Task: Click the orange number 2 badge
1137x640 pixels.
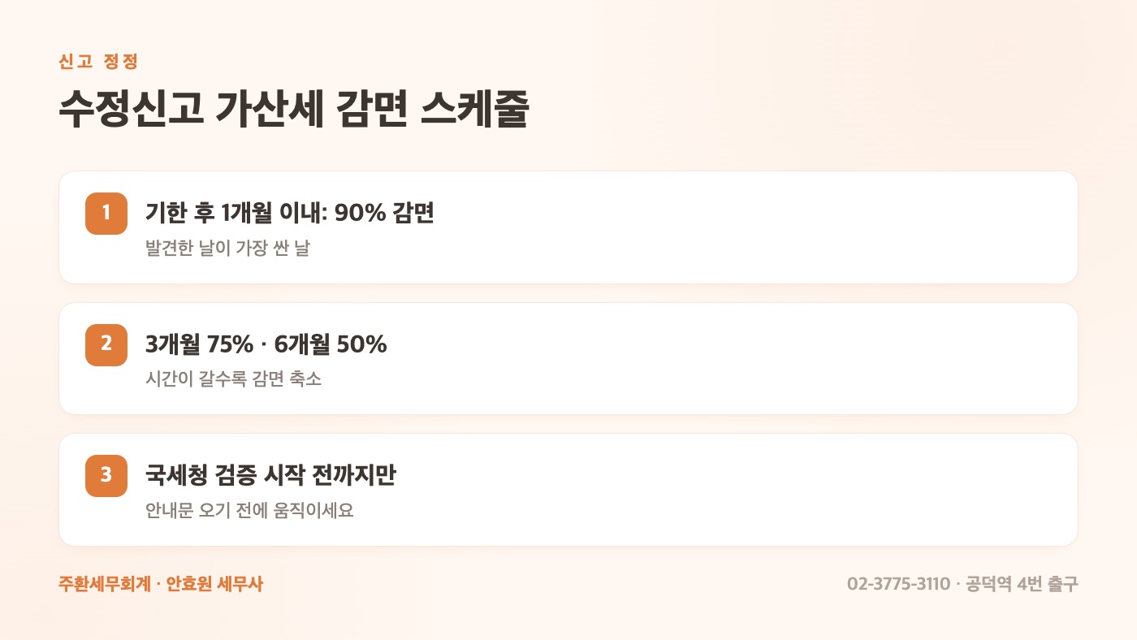Action: (106, 344)
